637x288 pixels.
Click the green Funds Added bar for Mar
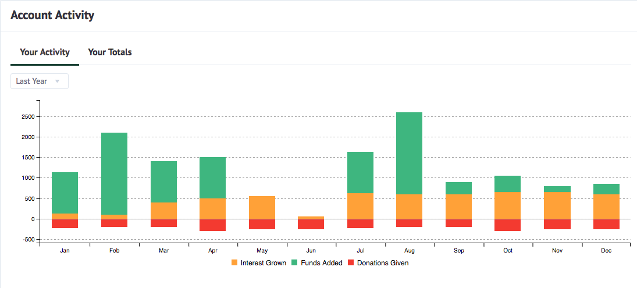[x=163, y=182]
